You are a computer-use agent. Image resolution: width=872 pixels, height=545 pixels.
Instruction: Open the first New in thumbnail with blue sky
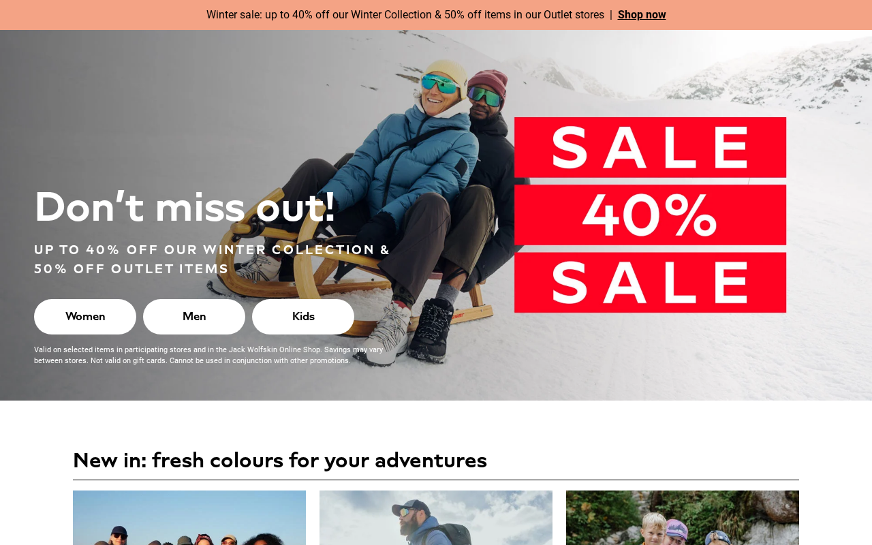pos(189,518)
